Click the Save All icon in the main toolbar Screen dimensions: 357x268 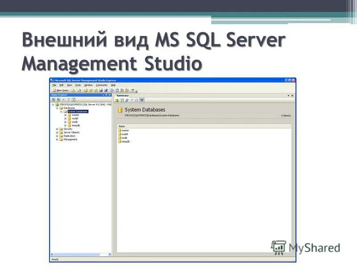106,90
